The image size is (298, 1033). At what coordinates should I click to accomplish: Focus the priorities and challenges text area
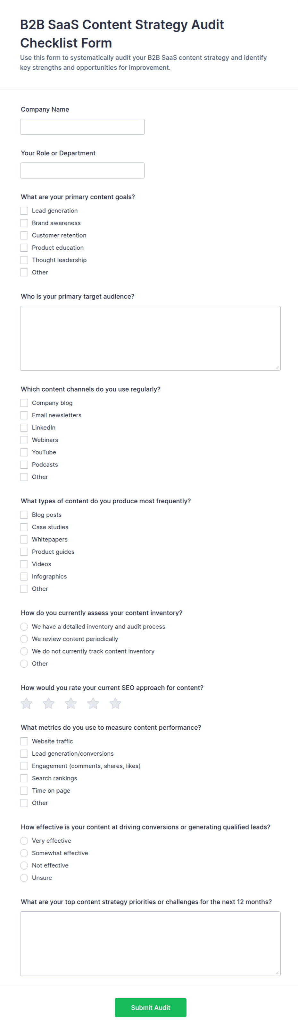click(150, 943)
